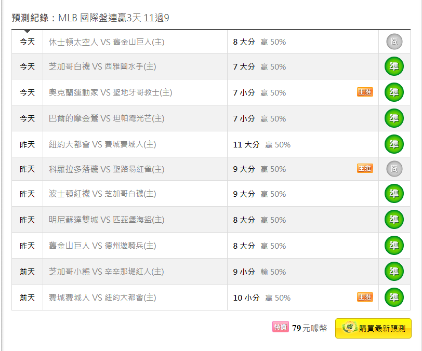This screenshot has width=422, height=351.
Task: Select prediction text 9 小分 輸 50%
Action: point(259,272)
